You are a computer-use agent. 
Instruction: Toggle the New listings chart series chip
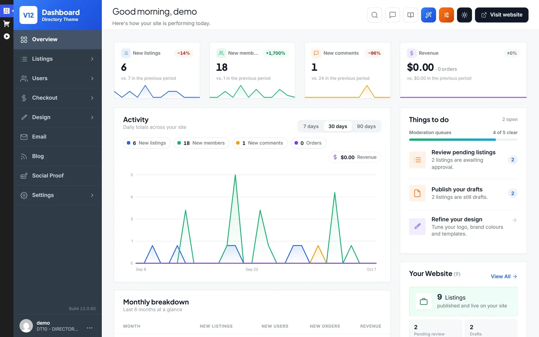click(147, 143)
